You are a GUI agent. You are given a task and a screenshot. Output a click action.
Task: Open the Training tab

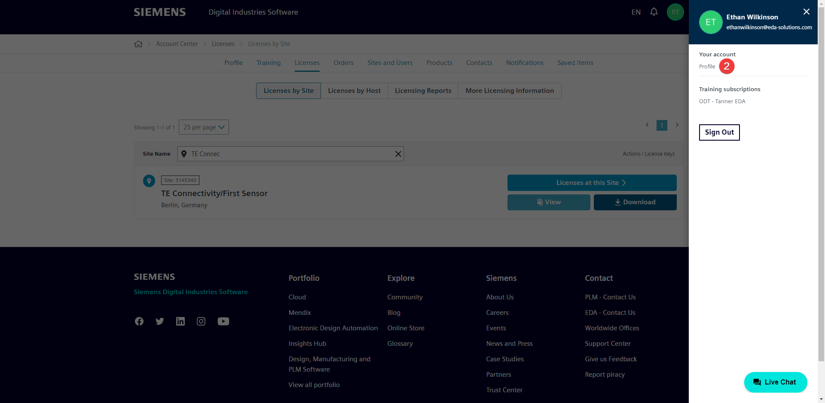[269, 63]
